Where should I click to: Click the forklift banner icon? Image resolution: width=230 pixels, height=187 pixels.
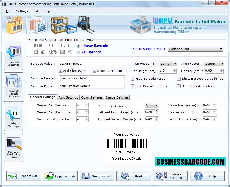pos(86,24)
